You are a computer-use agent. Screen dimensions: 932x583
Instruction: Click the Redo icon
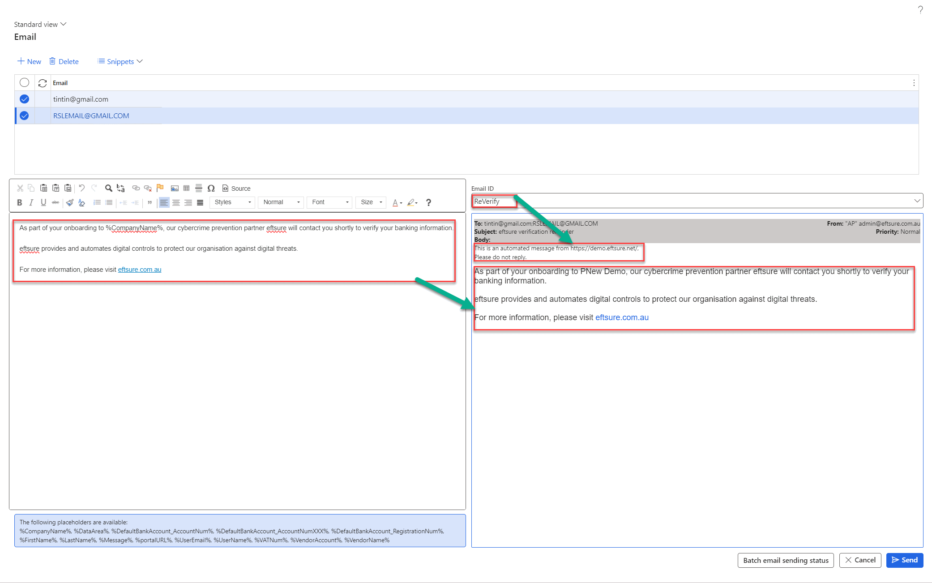pyautogui.click(x=94, y=188)
